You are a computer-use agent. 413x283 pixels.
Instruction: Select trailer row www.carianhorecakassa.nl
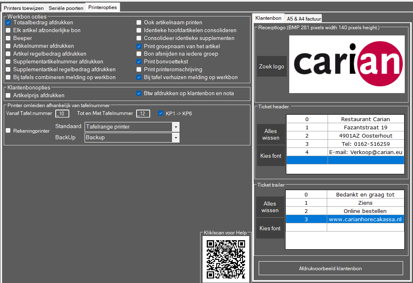pyautogui.click(x=345, y=219)
